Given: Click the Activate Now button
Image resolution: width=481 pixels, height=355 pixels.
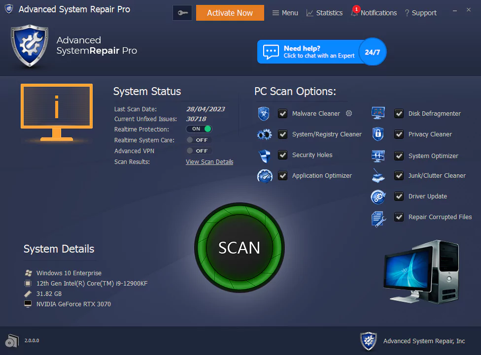Looking at the screenshot, I should 230,13.
